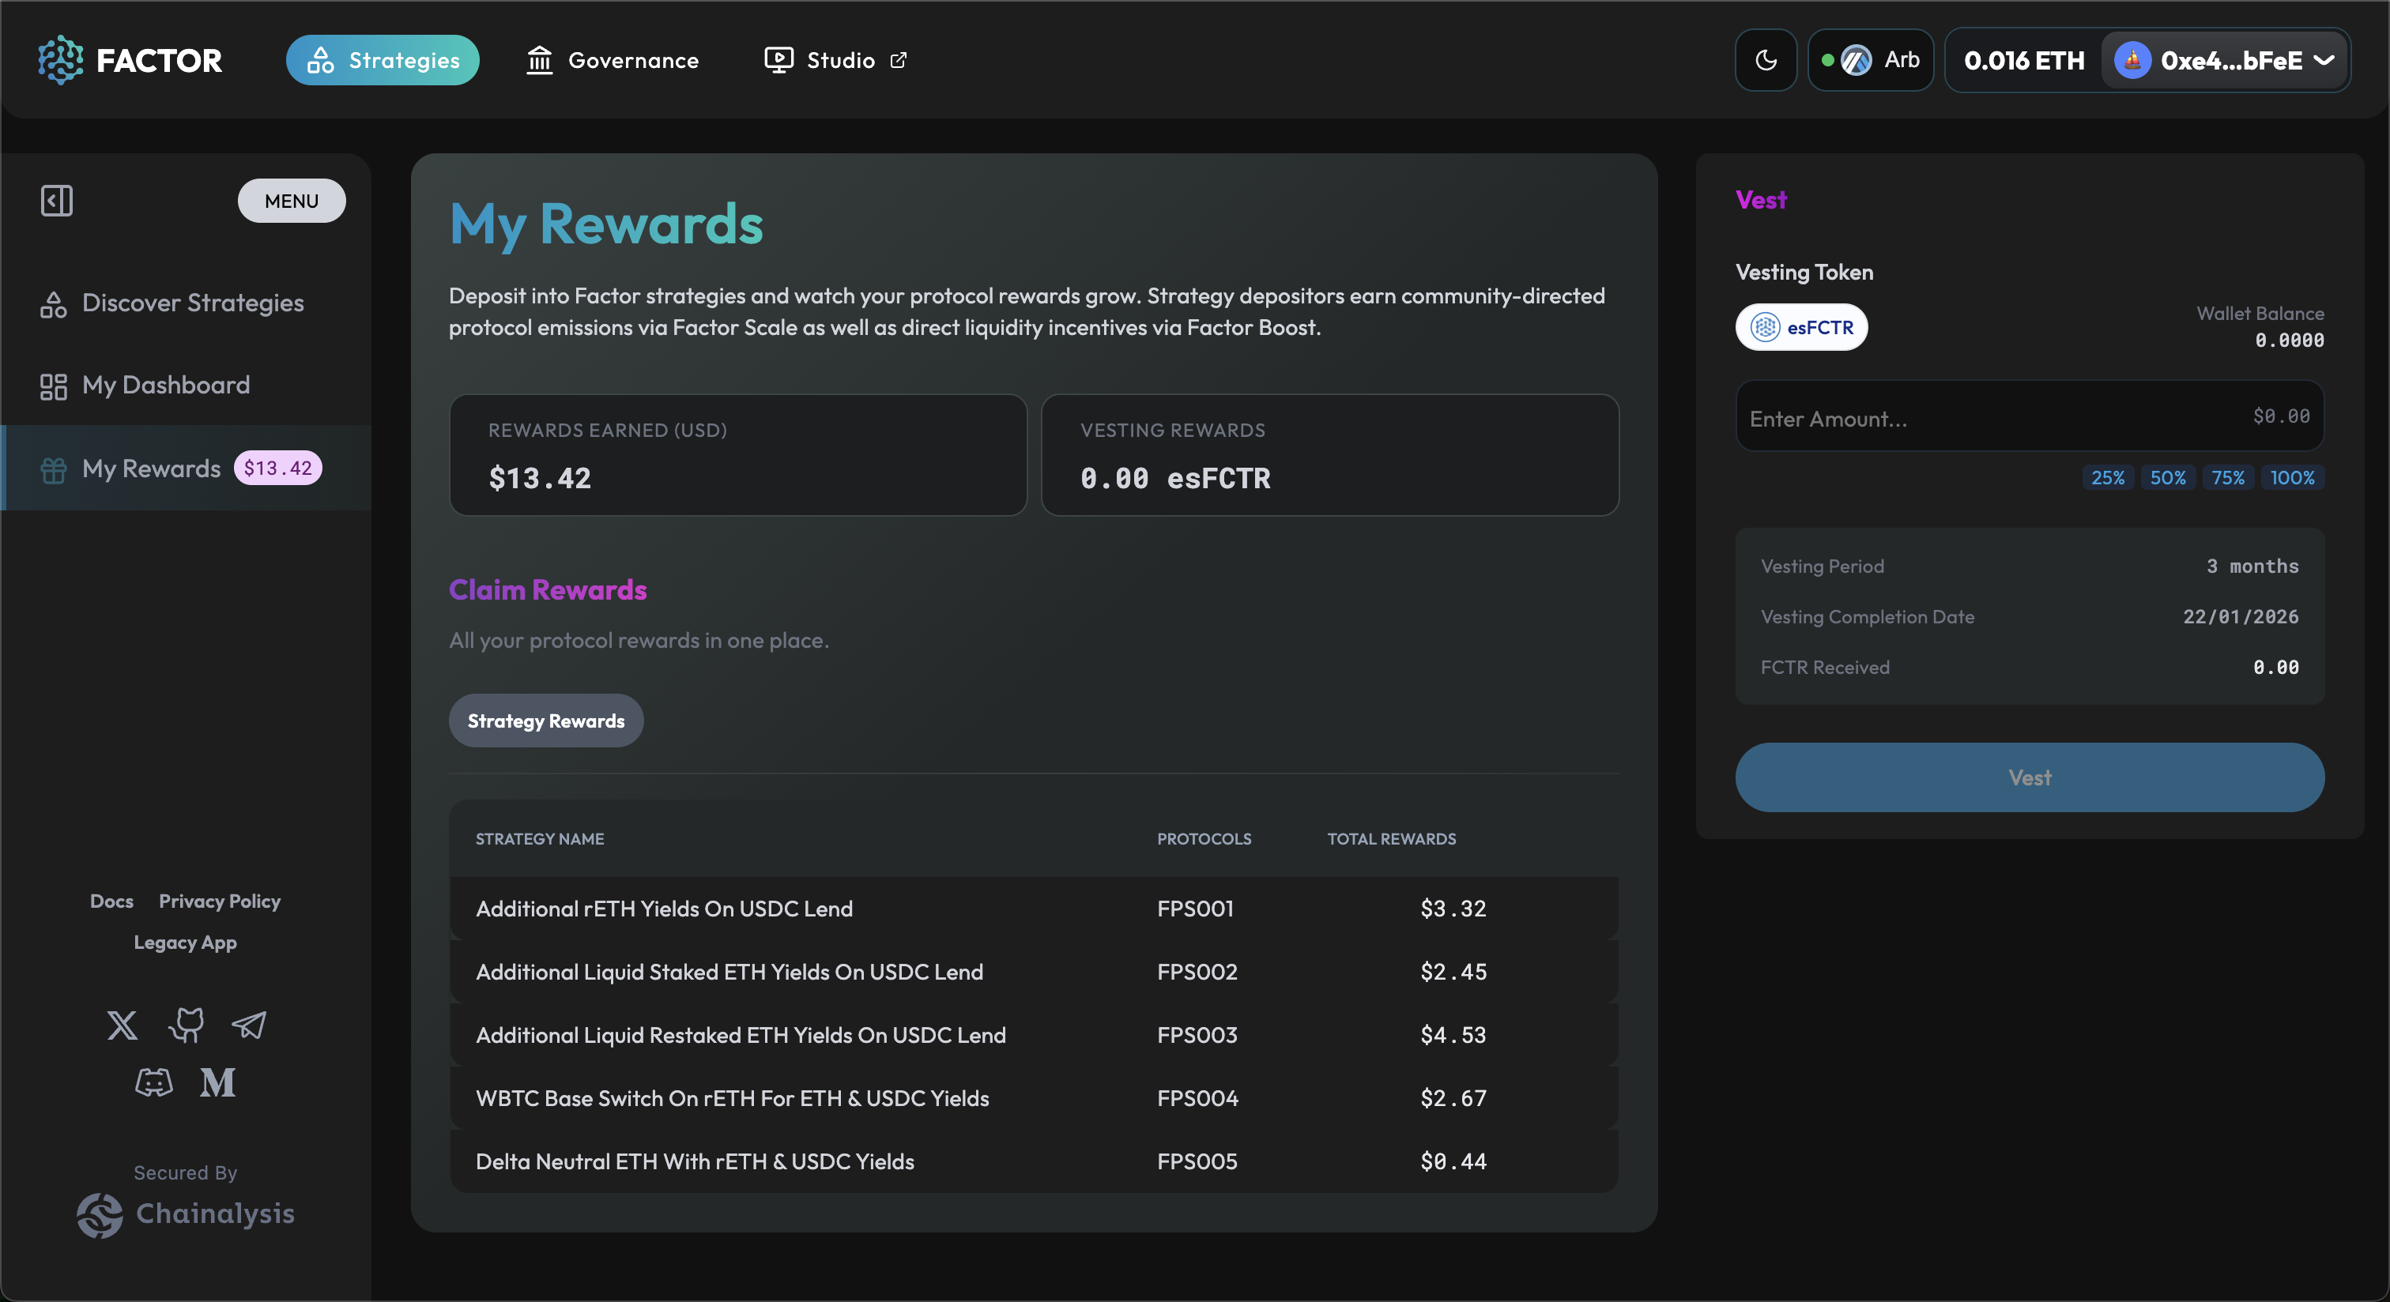Image resolution: width=2390 pixels, height=1302 pixels.
Task: Open the Legacy App link
Action: click(185, 943)
